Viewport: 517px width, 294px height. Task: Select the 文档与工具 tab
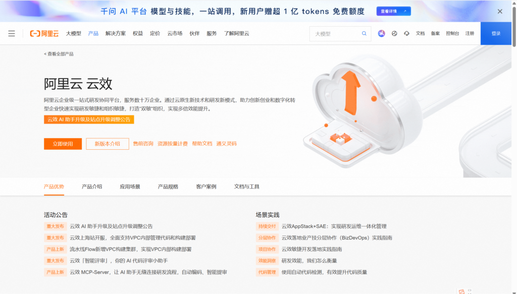(x=246, y=187)
